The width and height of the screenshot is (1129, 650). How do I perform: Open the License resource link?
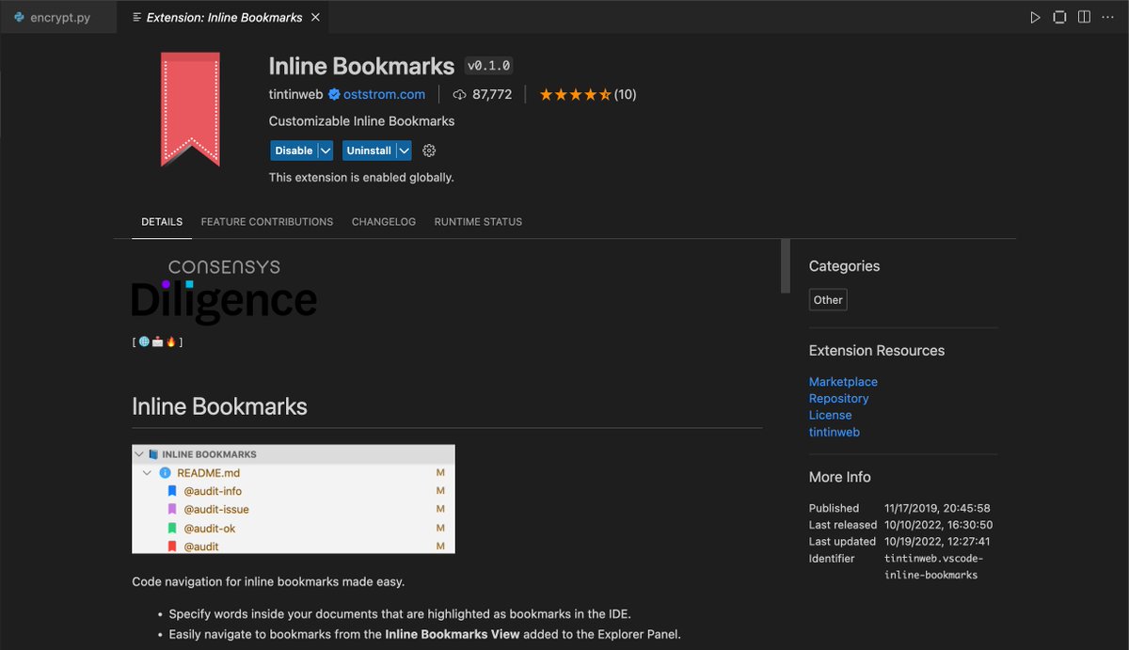coord(830,415)
